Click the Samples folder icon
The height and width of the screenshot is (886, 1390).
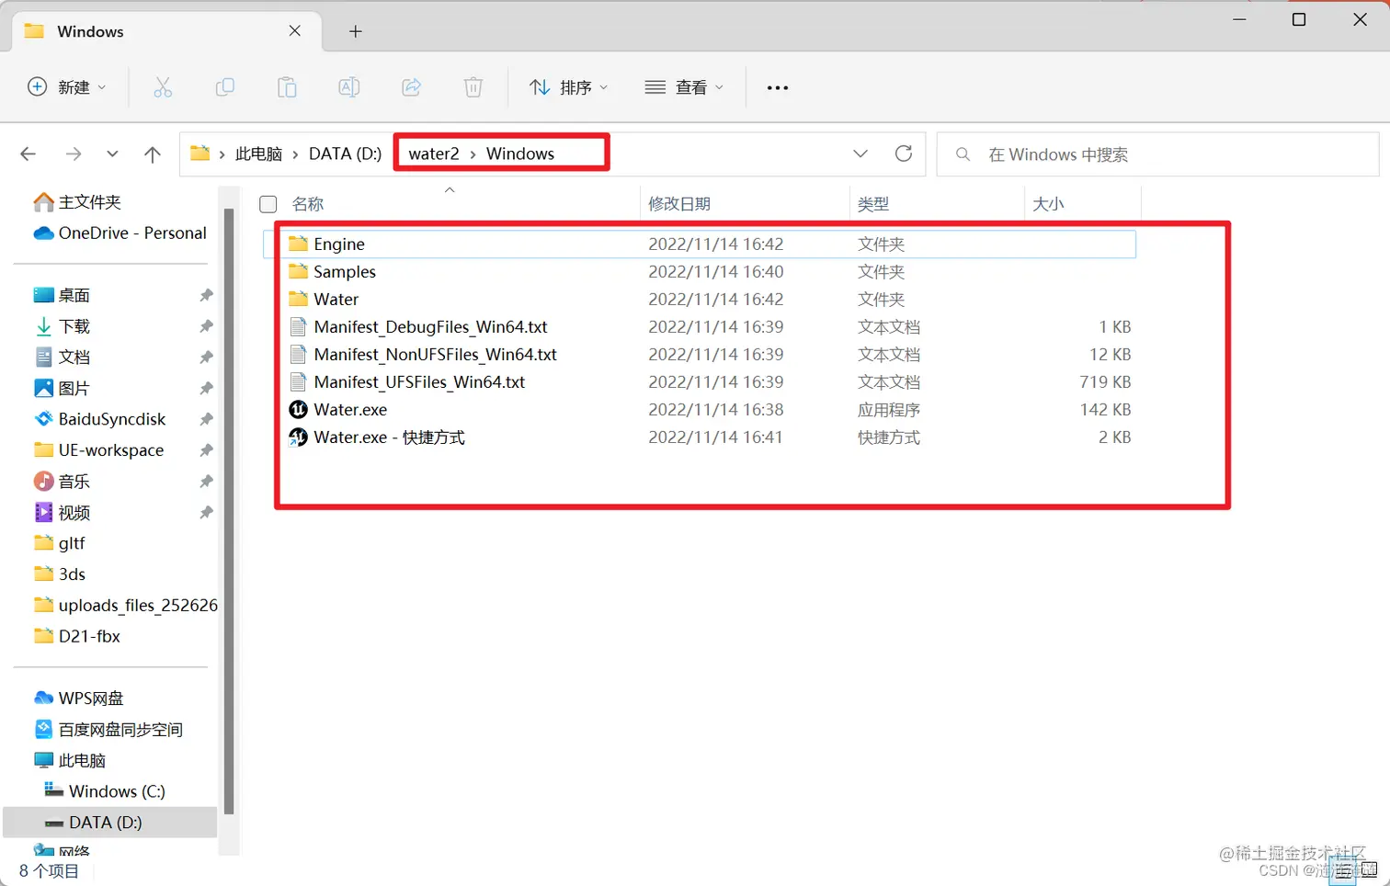pyautogui.click(x=298, y=271)
